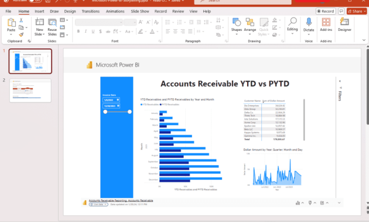Open the Transitions ribbon tab
Screen dimensions: 369x222
[91, 11]
